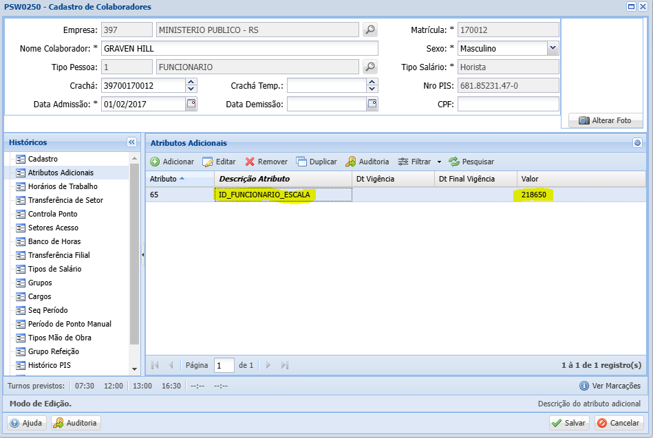Open Banco de Horas history
Viewport: 653px width, 438px height.
coord(54,241)
